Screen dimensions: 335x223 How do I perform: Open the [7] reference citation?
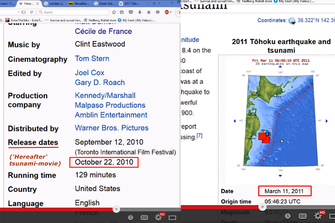tap(200, 135)
